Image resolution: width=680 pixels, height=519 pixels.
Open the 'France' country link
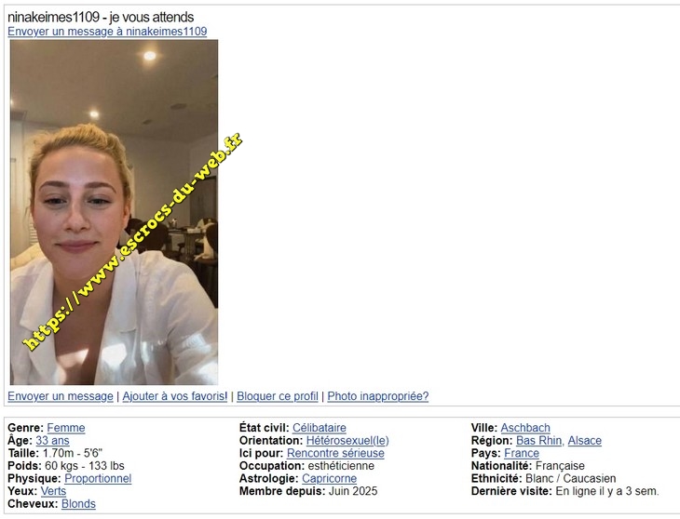click(522, 453)
